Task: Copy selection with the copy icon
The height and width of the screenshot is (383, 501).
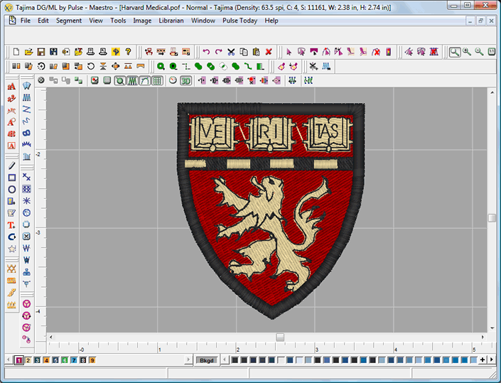Action: pos(244,52)
